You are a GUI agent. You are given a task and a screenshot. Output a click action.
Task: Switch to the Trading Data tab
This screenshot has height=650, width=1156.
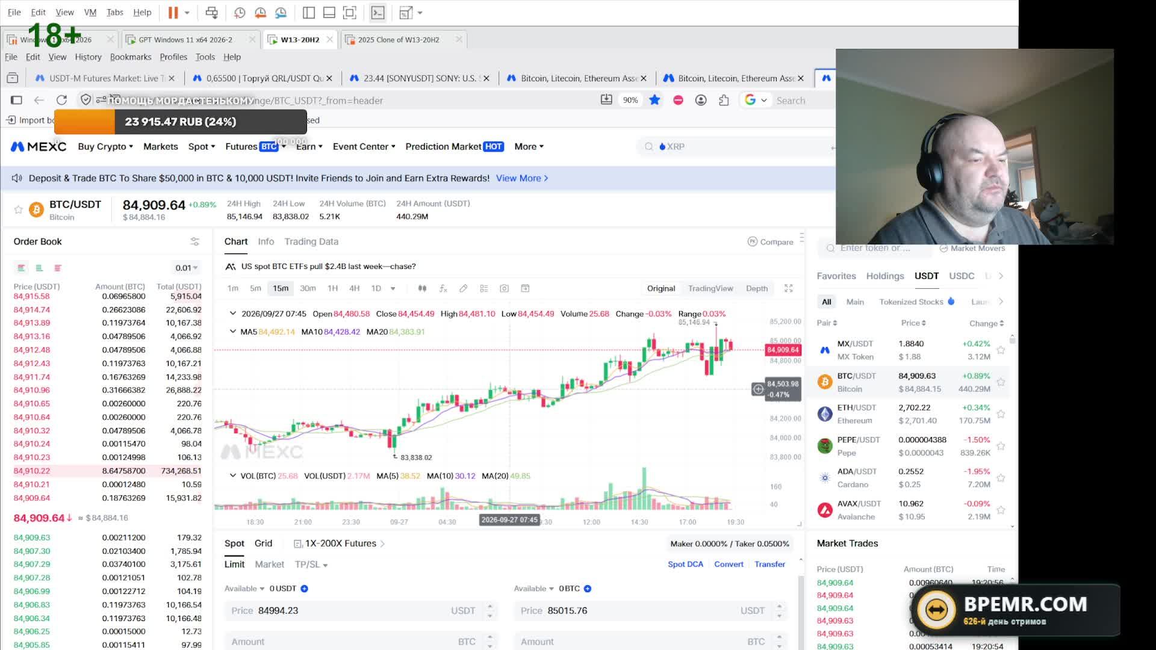click(x=311, y=241)
